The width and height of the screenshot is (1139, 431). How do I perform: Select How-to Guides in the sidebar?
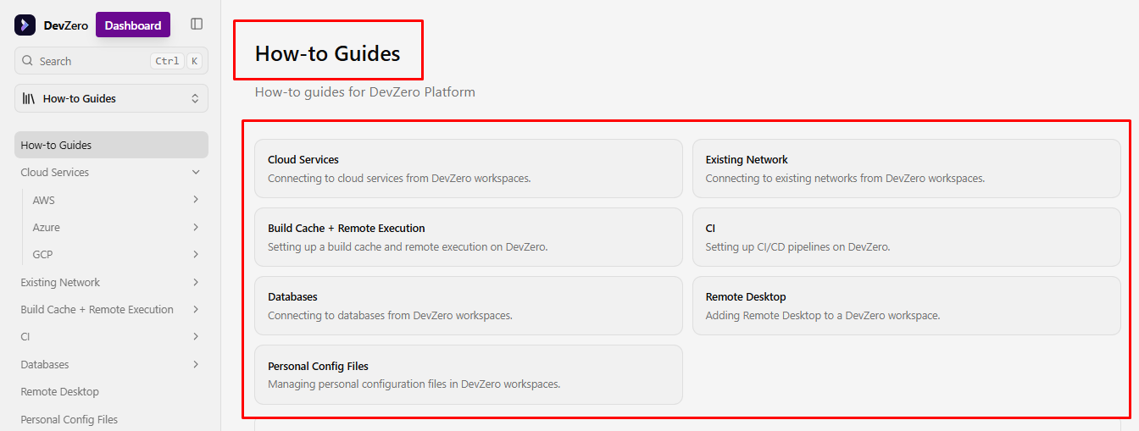click(x=111, y=145)
